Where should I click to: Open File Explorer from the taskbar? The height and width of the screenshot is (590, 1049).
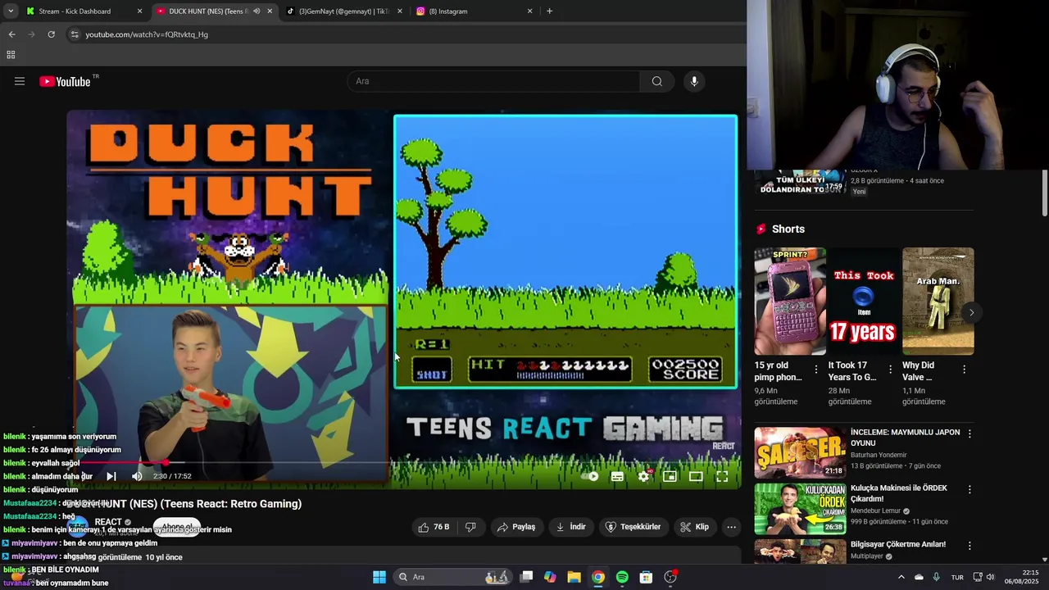pos(574,577)
